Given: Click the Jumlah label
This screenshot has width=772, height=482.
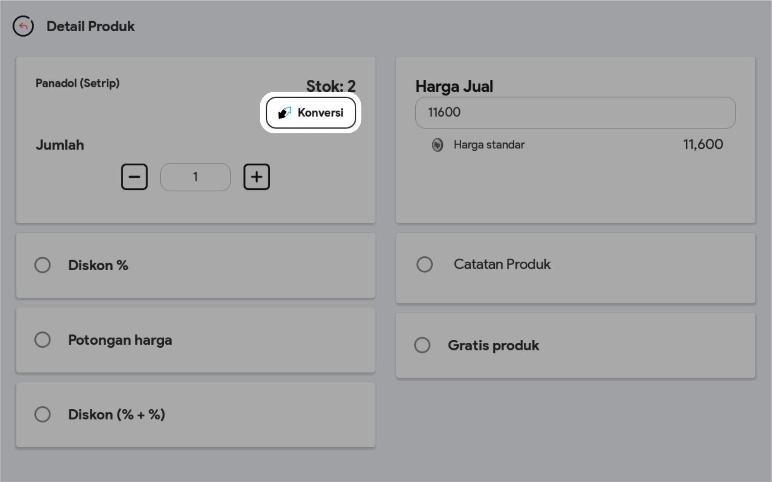Looking at the screenshot, I should [60, 145].
